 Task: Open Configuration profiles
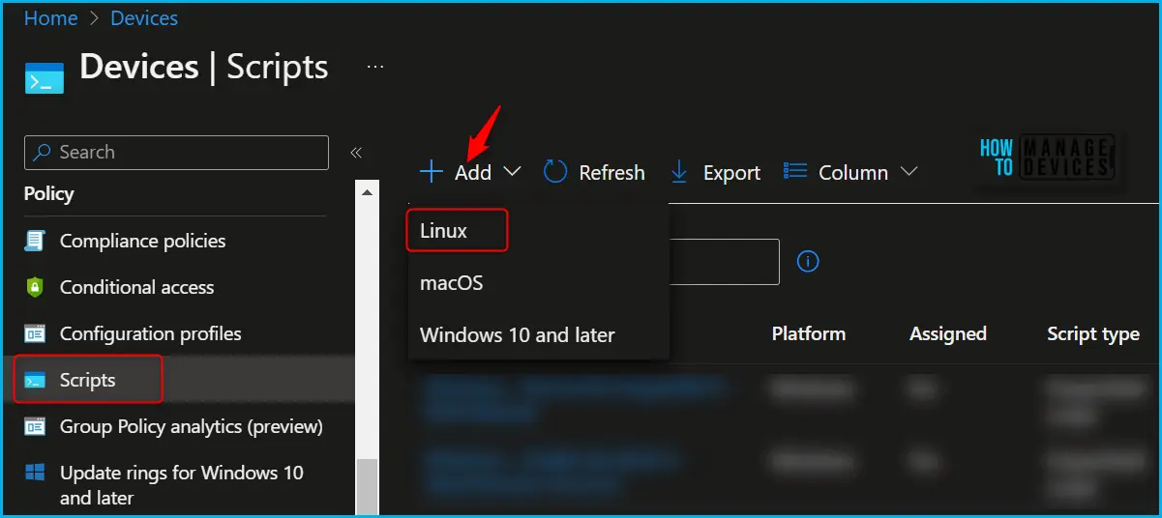pyautogui.click(x=150, y=333)
